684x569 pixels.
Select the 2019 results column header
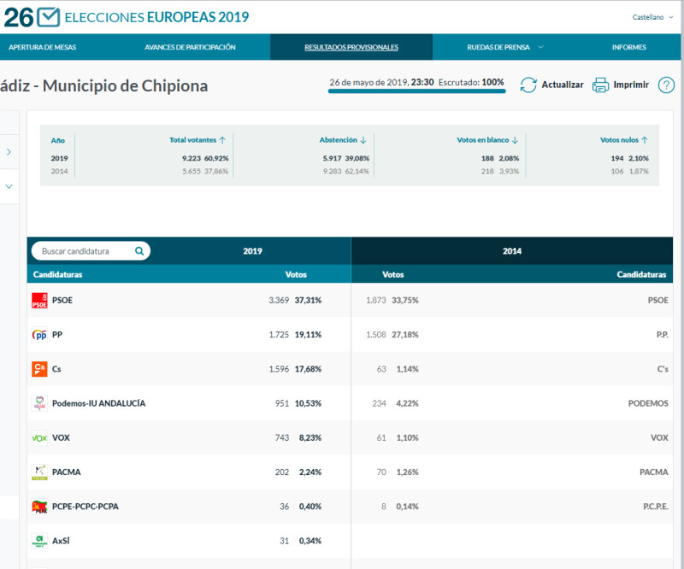click(x=252, y=251)
